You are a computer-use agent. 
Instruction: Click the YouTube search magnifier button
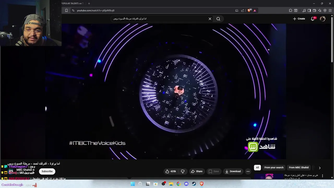[x=218, y=19]
